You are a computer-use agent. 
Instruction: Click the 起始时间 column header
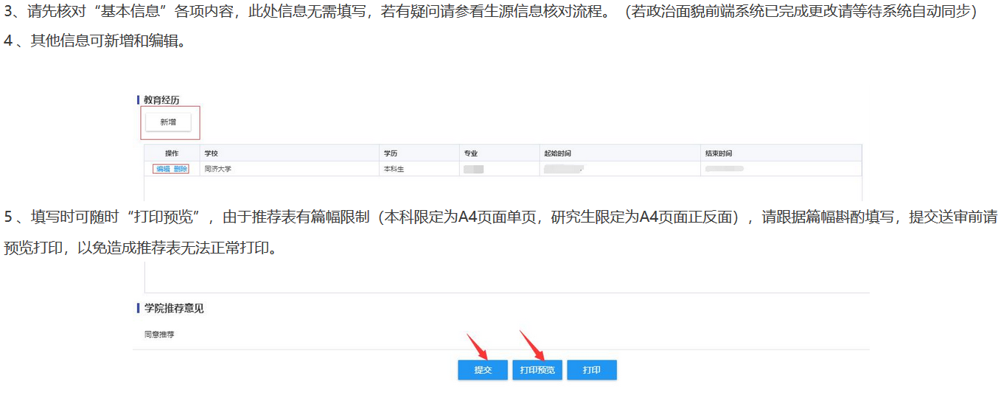pyautogui.click(x=556, y=153)
